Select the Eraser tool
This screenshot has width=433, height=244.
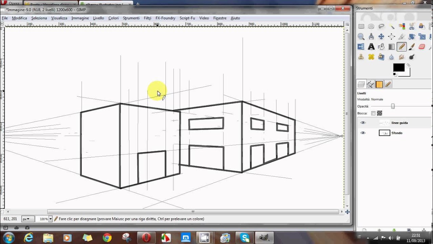tap(422, 47)
